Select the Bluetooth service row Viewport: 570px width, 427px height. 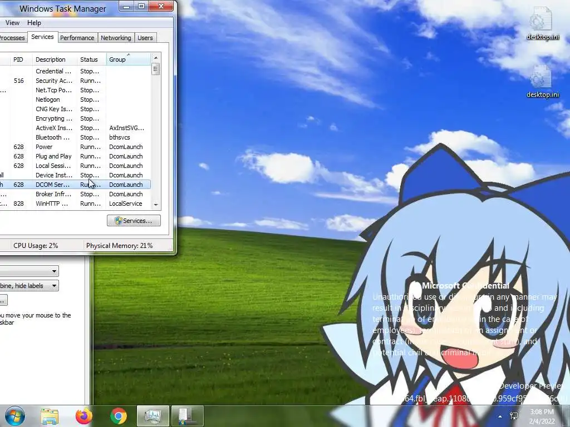[75, 137]
